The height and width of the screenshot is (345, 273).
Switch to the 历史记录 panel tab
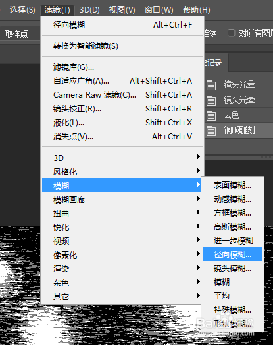coord(216,63)
